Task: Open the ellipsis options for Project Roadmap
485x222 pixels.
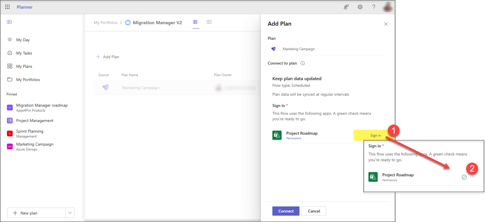Action: [x=472, y=177]
